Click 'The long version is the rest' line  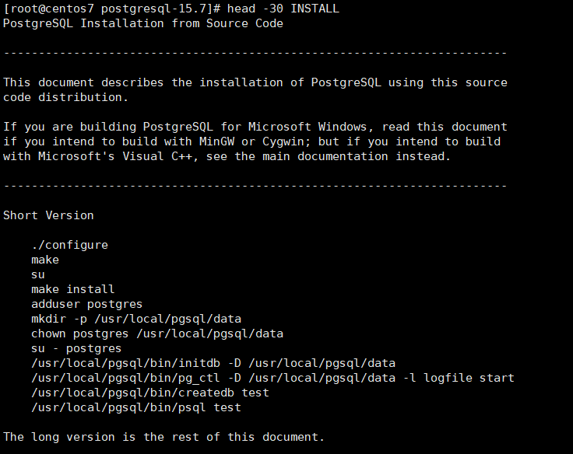[163, 437]
